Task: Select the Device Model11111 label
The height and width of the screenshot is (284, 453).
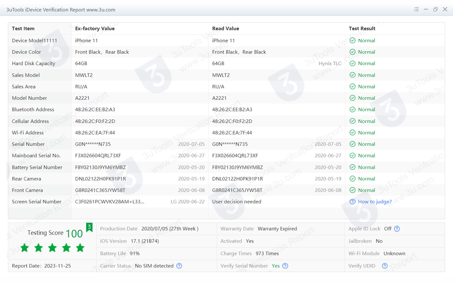Action: click(x=34, y=40)
